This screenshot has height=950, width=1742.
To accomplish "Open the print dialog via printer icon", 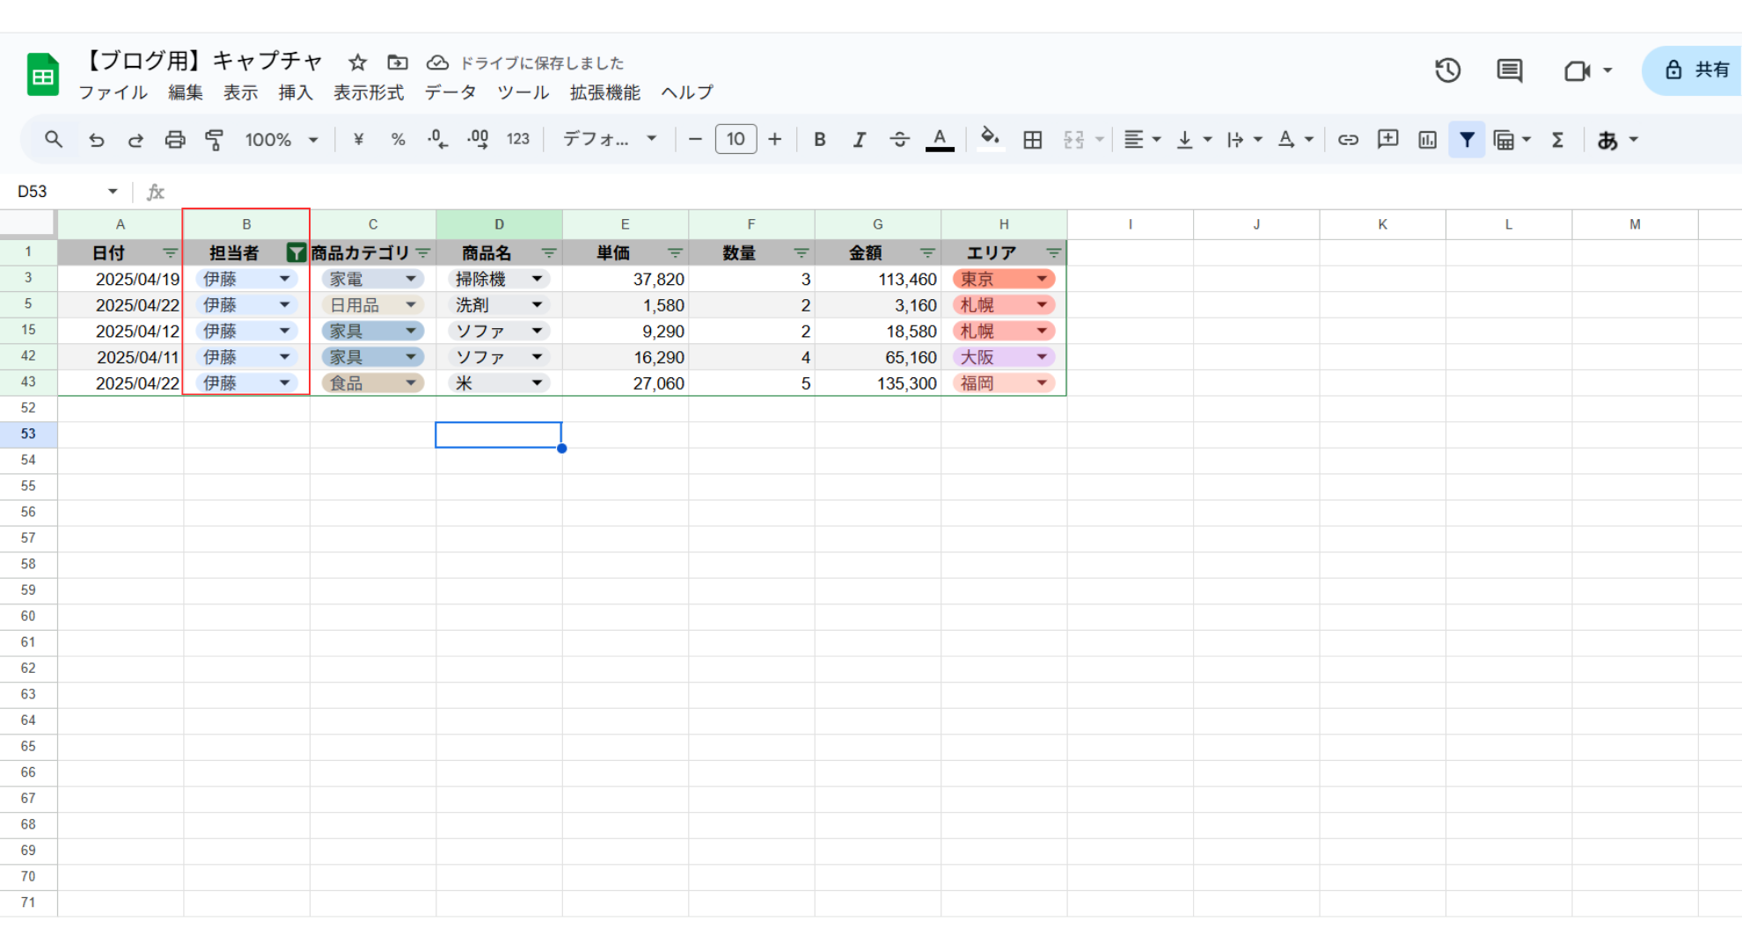I will point(175,140).
